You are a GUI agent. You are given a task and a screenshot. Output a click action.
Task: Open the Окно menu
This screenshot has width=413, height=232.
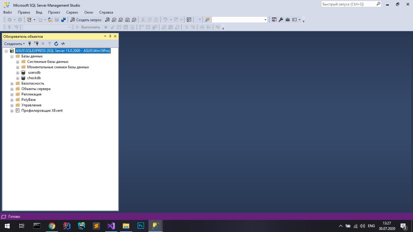coord(89,12)
